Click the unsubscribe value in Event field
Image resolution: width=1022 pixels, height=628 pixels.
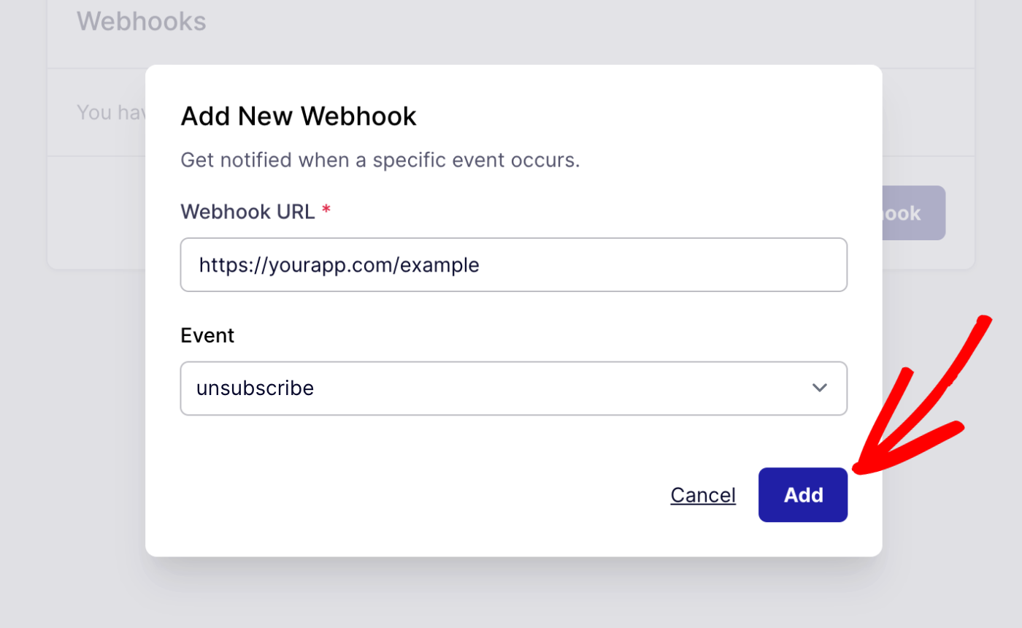[255, 388]
